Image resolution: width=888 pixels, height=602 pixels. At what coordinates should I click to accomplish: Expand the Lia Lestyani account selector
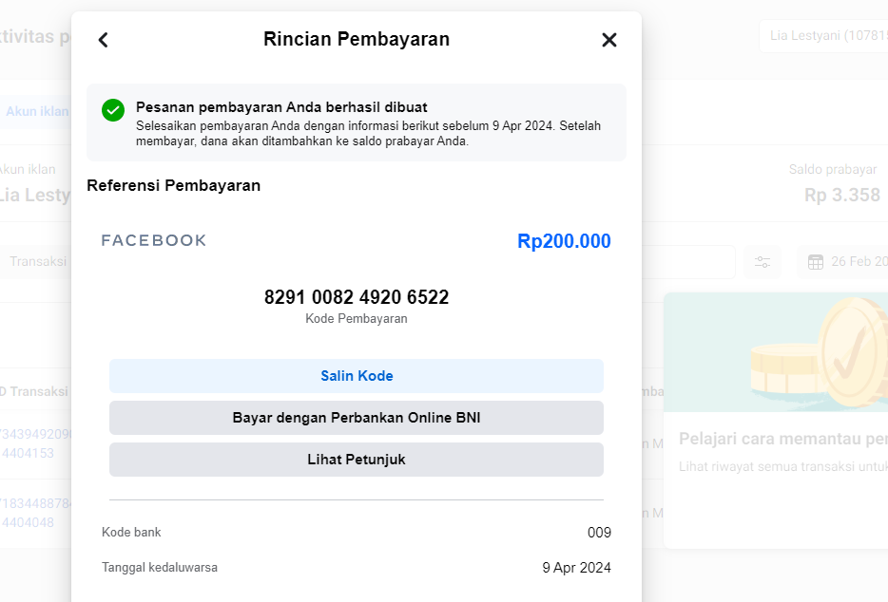[823, 36]
